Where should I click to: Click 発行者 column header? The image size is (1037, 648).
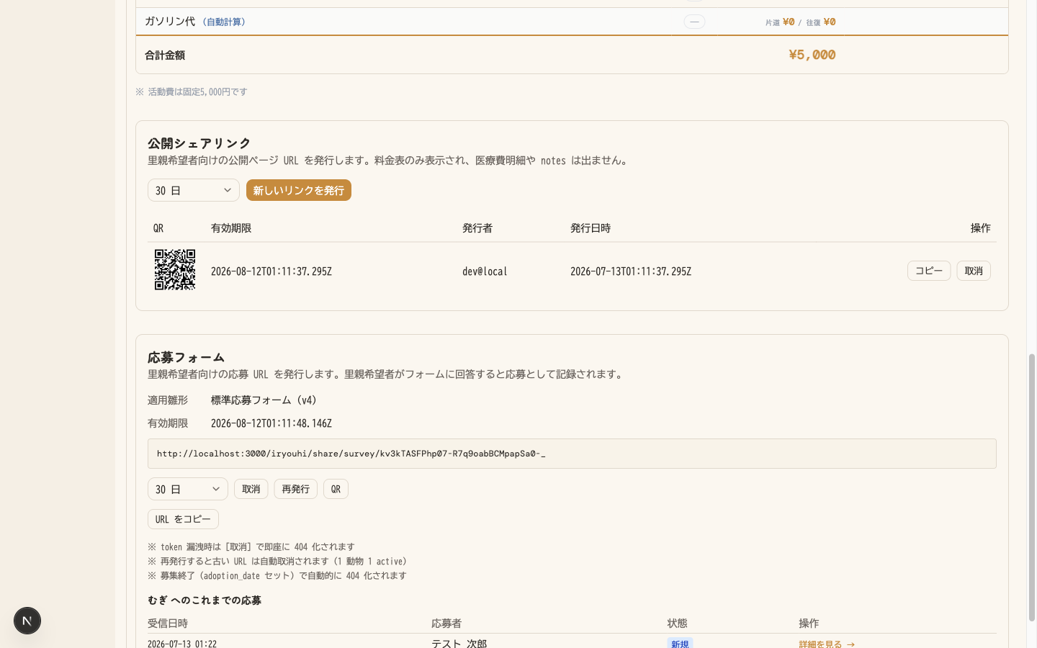477,228
